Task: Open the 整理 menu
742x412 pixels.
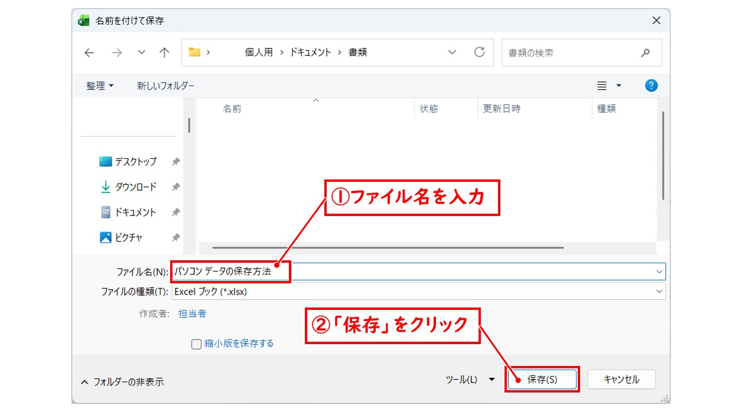Action: point(99,86)
